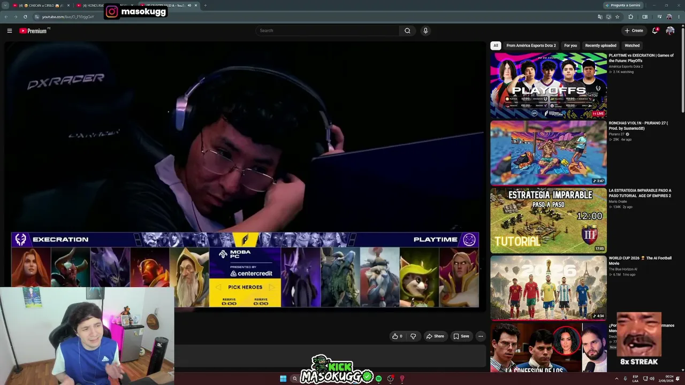Click the Create button

pos(634,30)
